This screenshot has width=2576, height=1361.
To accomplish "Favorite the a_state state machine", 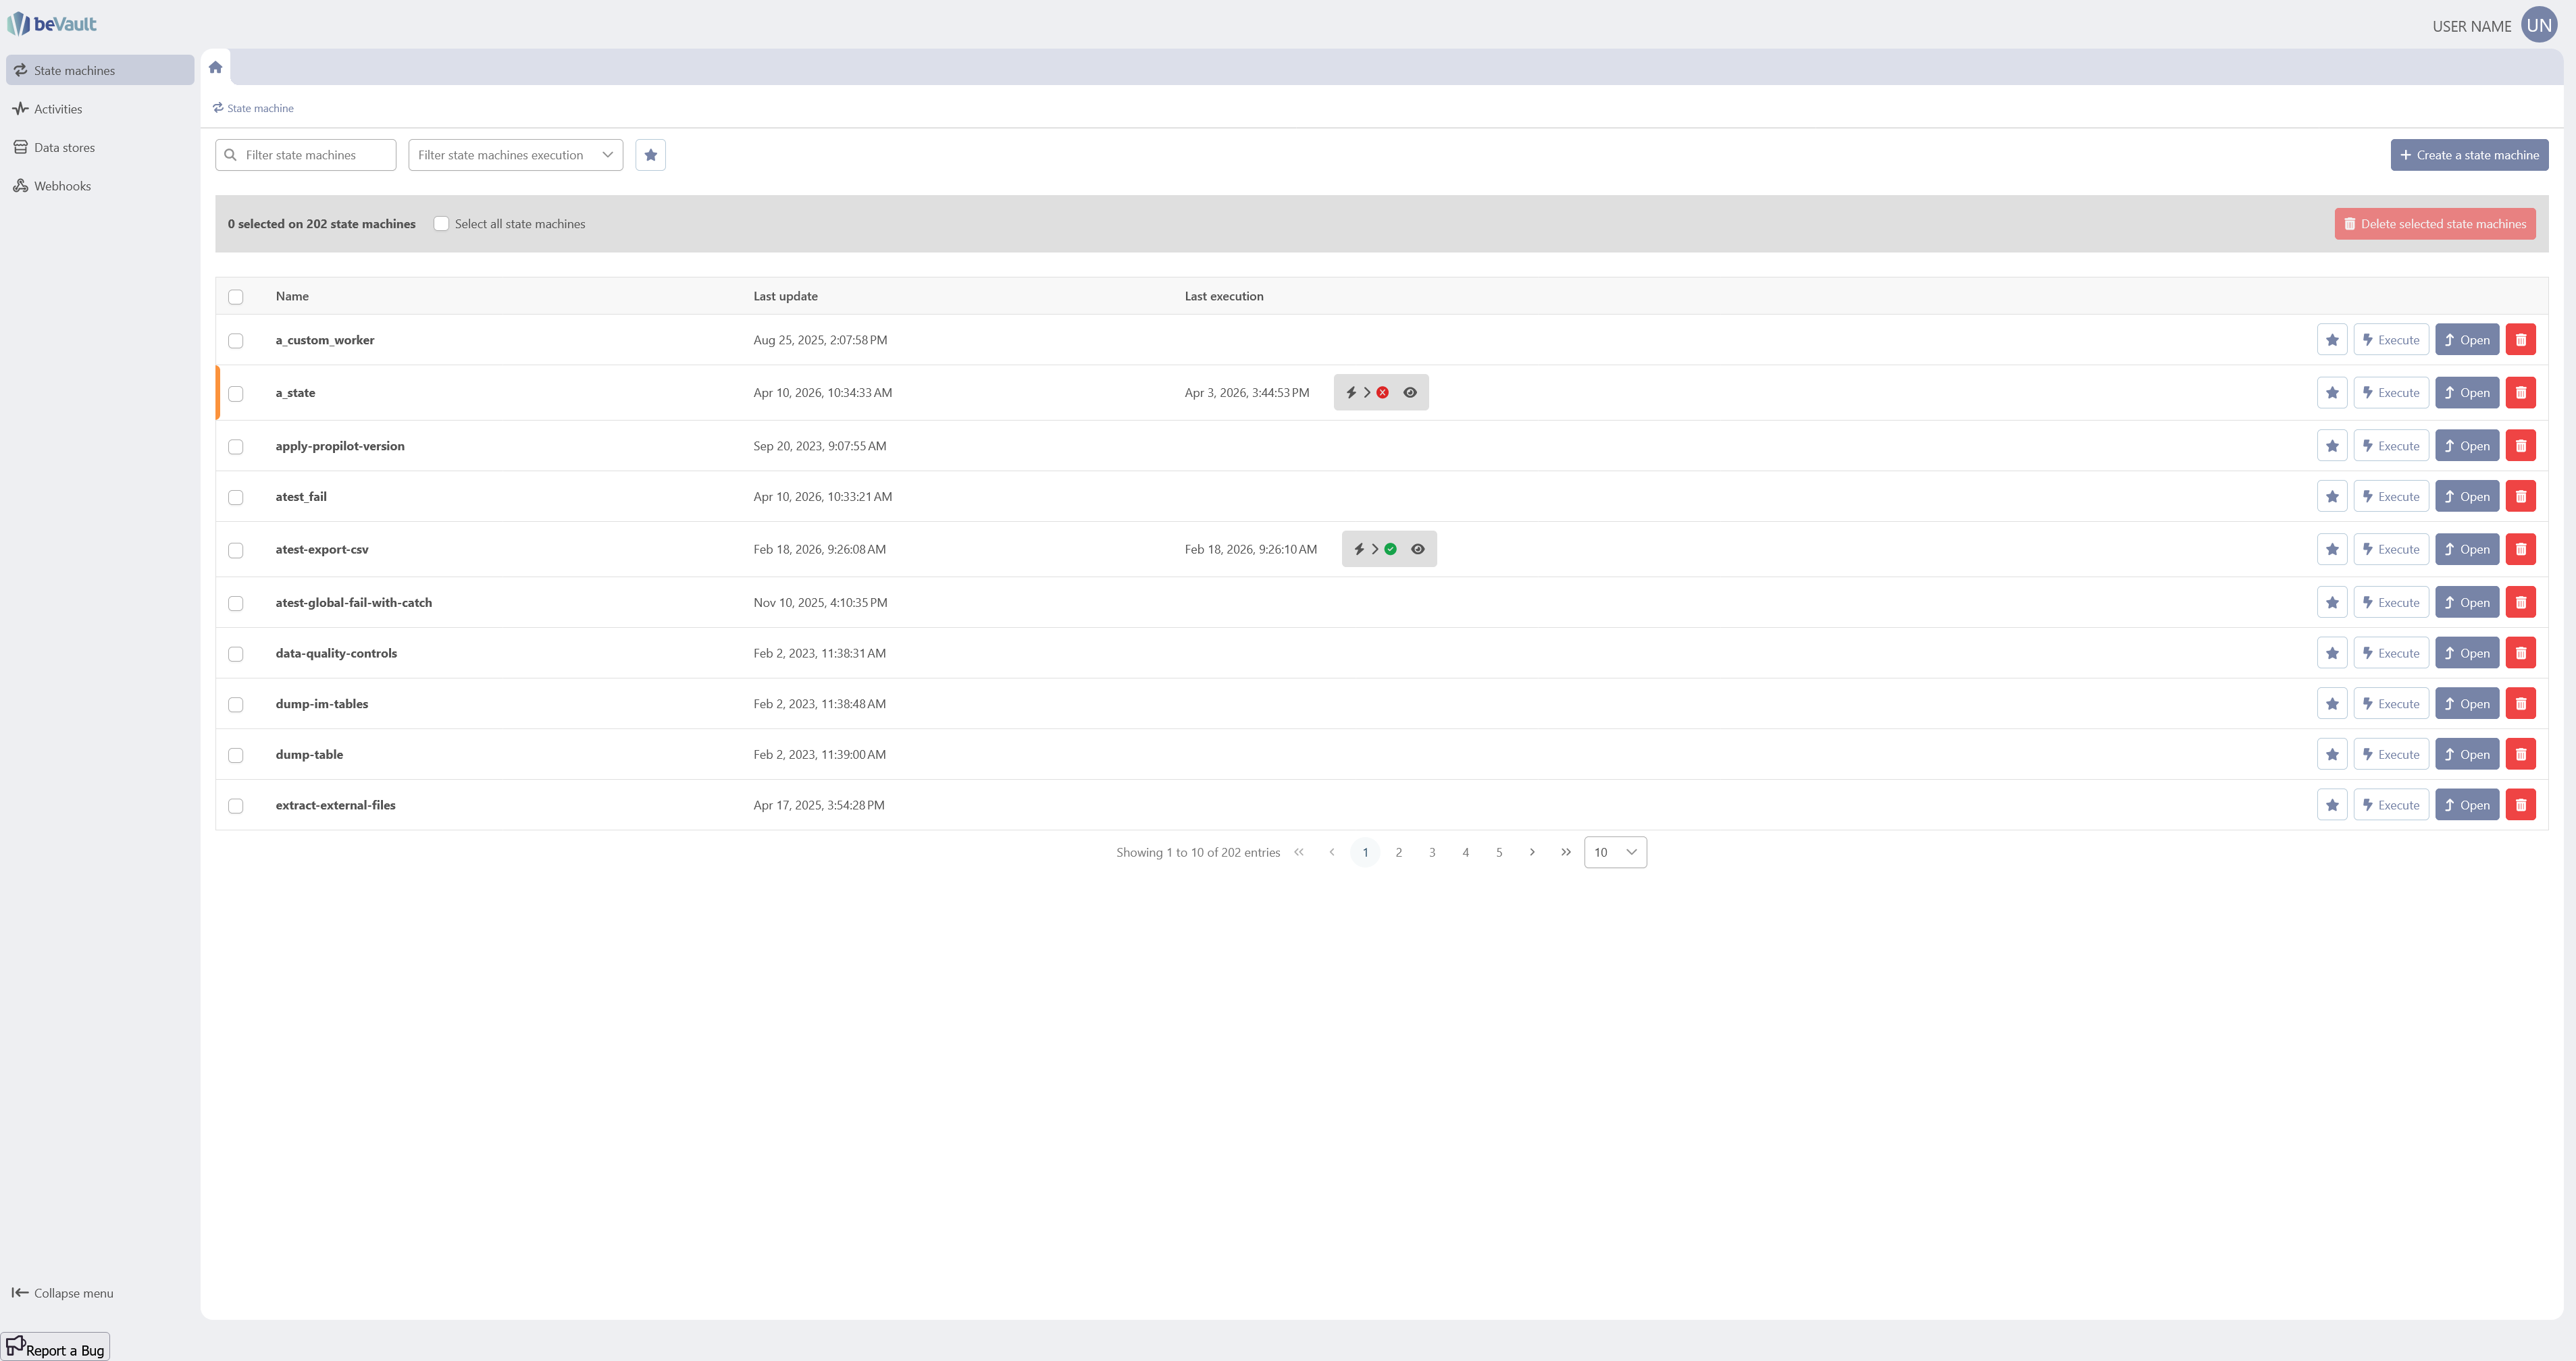I will pos(2332,393).
